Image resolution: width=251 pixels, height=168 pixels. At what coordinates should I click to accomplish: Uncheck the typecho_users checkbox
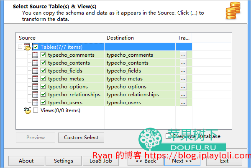click(x=43, y=102)
